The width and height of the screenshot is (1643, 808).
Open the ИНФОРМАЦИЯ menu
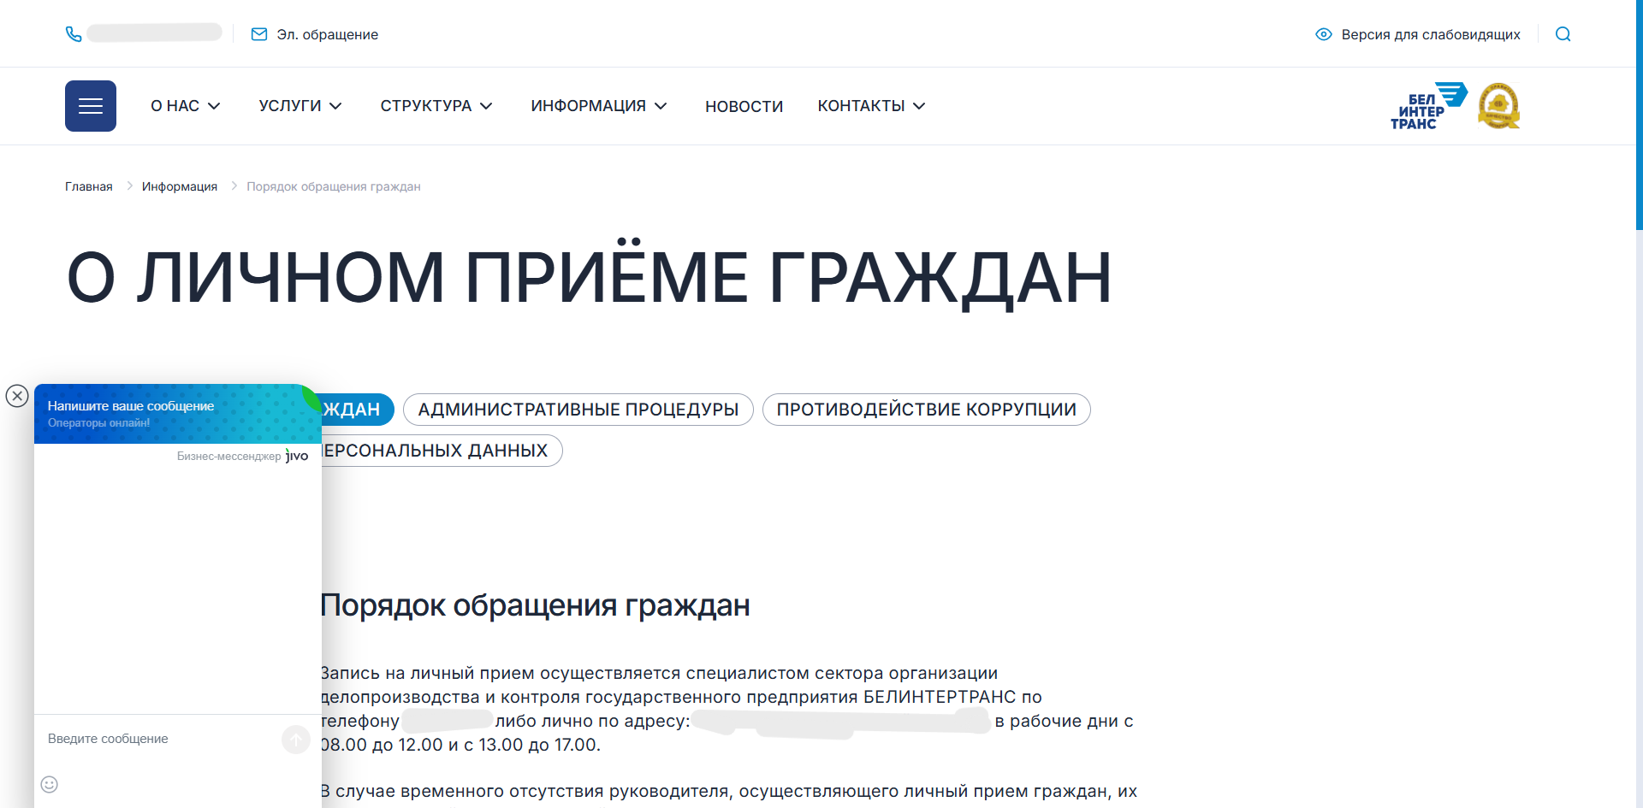[x=589, y=106]
